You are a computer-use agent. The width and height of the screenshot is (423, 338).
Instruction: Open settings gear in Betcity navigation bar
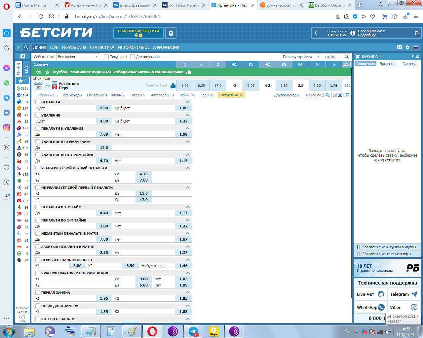[x=407, y=47]
